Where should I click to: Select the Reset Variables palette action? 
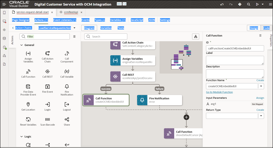click(x=28, y=121)
